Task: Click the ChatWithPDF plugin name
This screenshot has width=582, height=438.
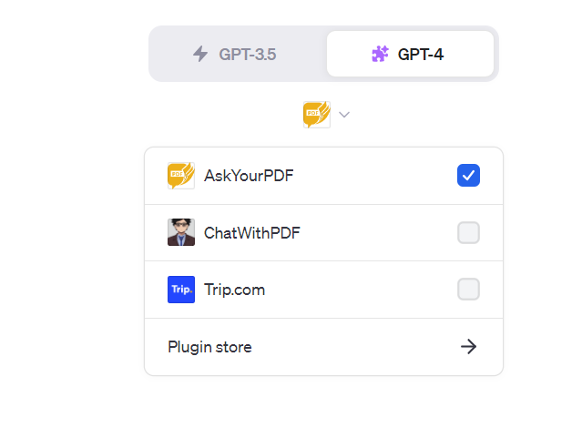Action: tap(252, 233)
